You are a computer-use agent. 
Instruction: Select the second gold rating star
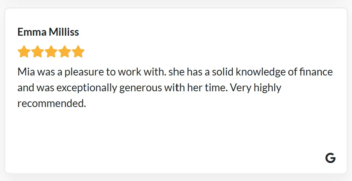[x=38, y=51]
